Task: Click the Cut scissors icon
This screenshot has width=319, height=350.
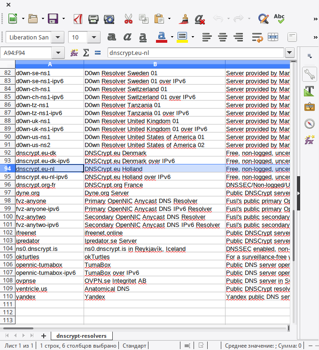Action: (128, 19)
